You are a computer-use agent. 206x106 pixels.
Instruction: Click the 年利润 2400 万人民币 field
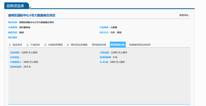(x=112, y=62)
